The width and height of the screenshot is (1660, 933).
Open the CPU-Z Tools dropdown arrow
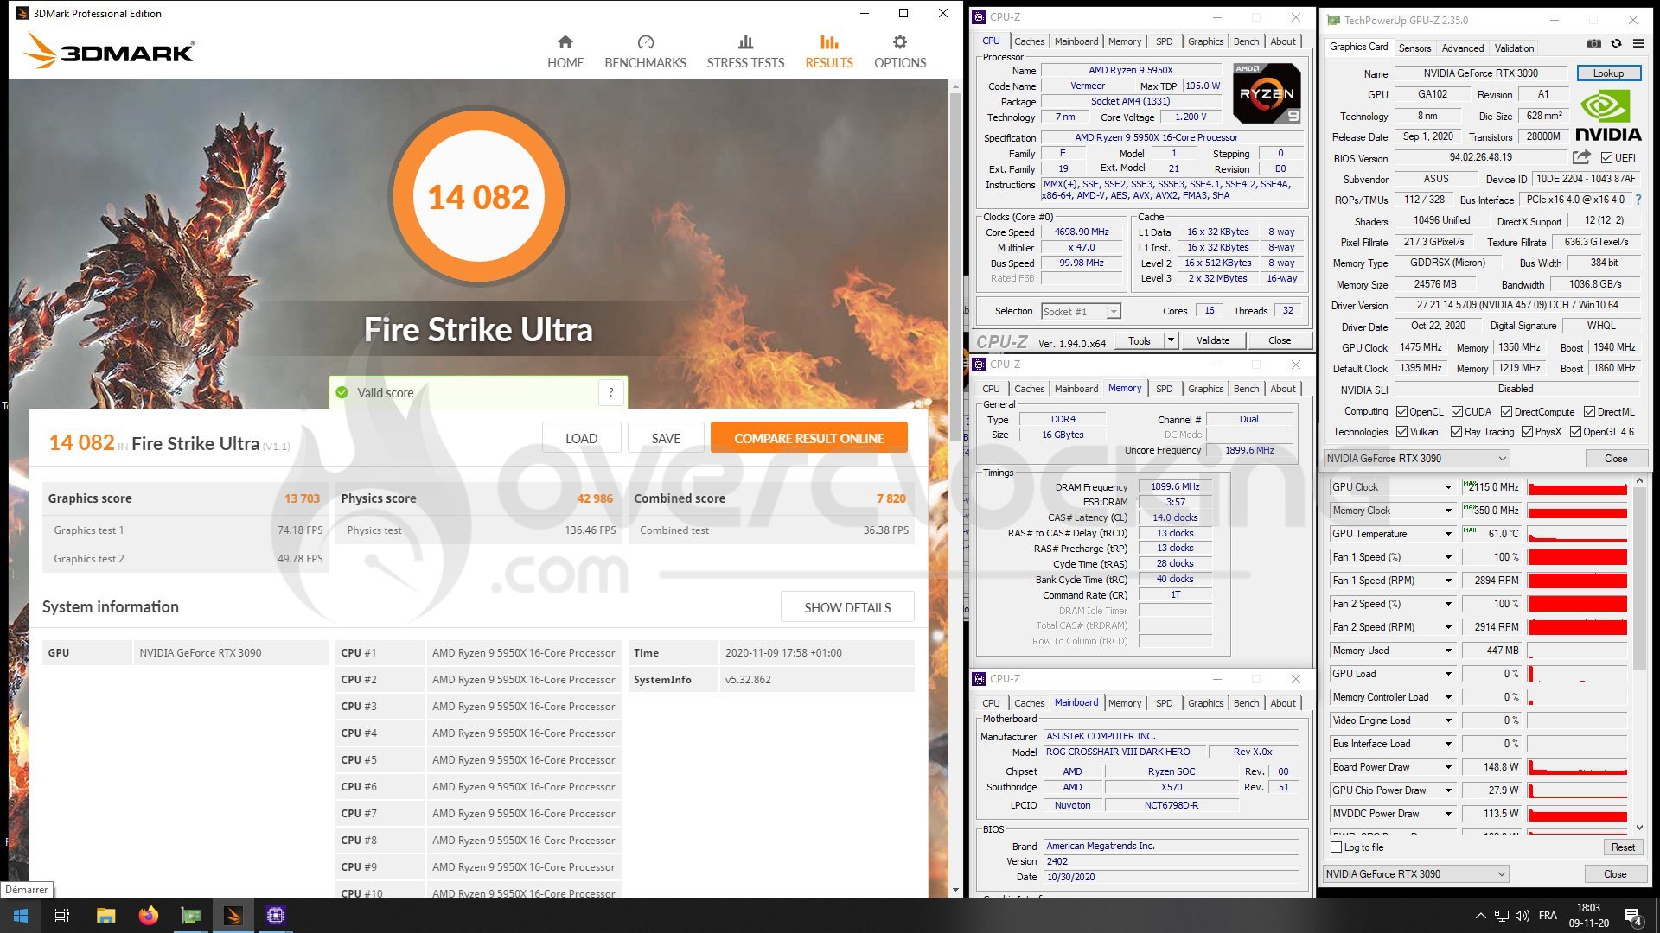point(1171,340)
